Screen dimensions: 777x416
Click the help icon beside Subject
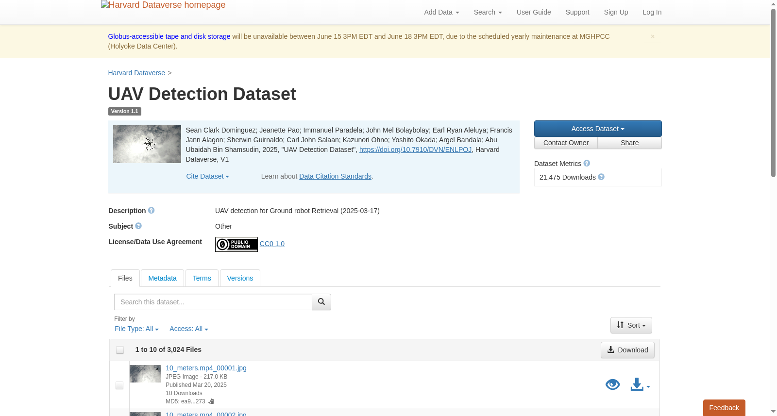138,226
